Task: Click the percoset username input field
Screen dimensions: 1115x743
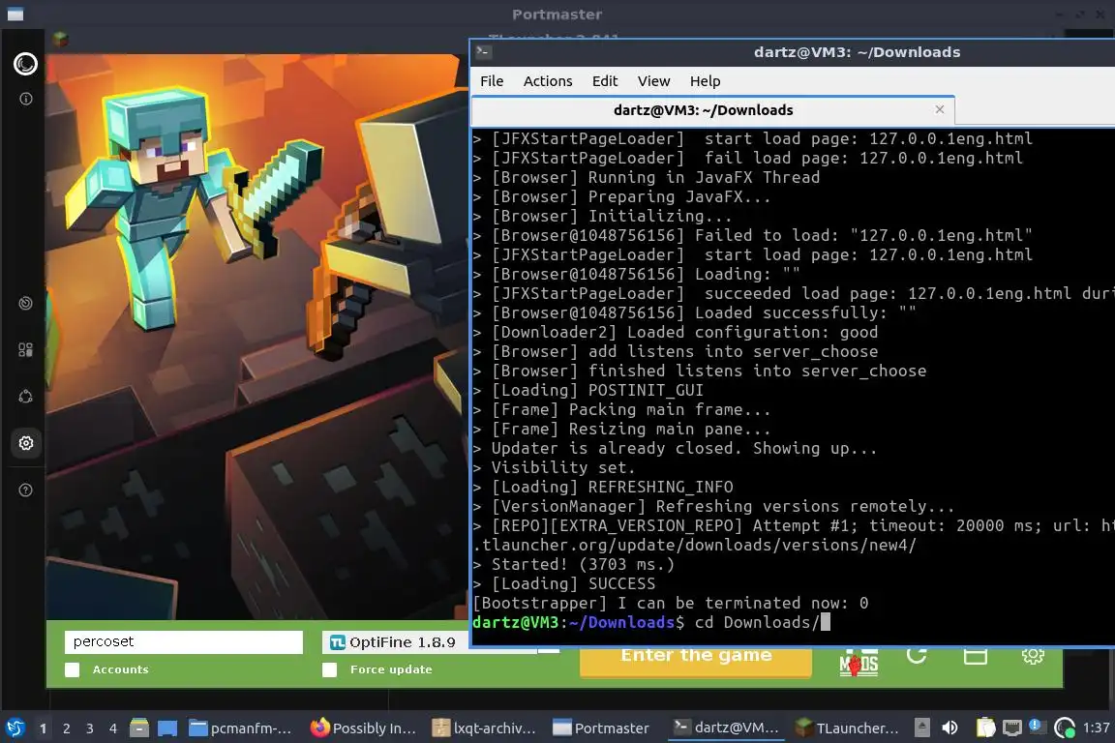Action: click(x=184, y=642)
